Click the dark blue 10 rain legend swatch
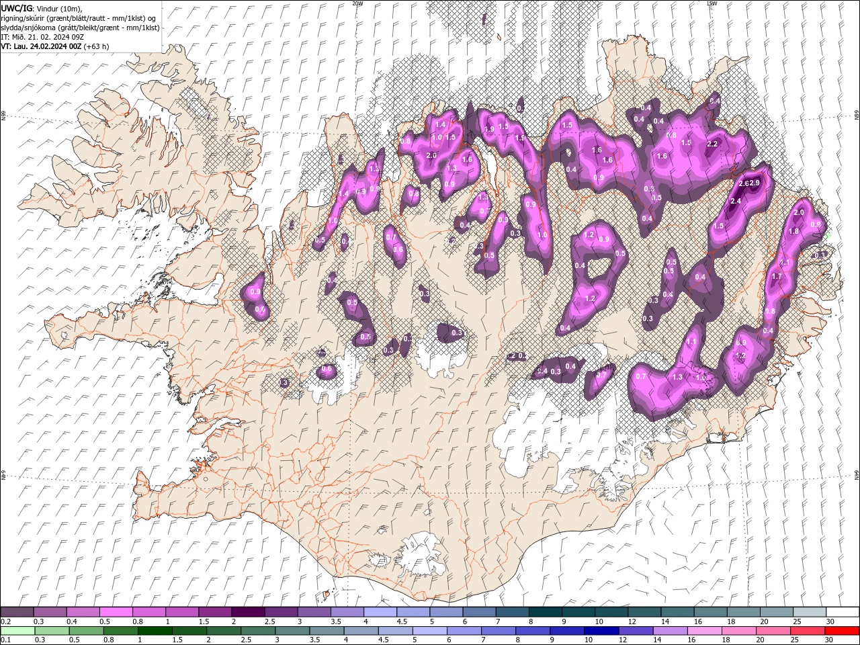The height and width of the screenshot is (645, 860). pos(602,631)
